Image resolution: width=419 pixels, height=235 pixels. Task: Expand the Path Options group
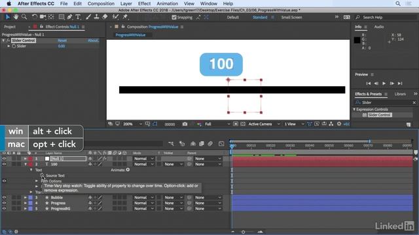pyautogui.click(x=37, y=181)
